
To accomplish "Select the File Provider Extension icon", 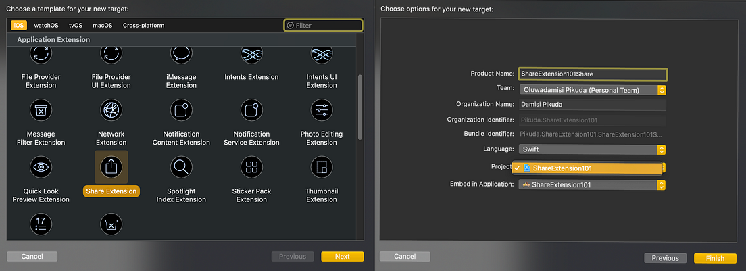I will point(41,55).
